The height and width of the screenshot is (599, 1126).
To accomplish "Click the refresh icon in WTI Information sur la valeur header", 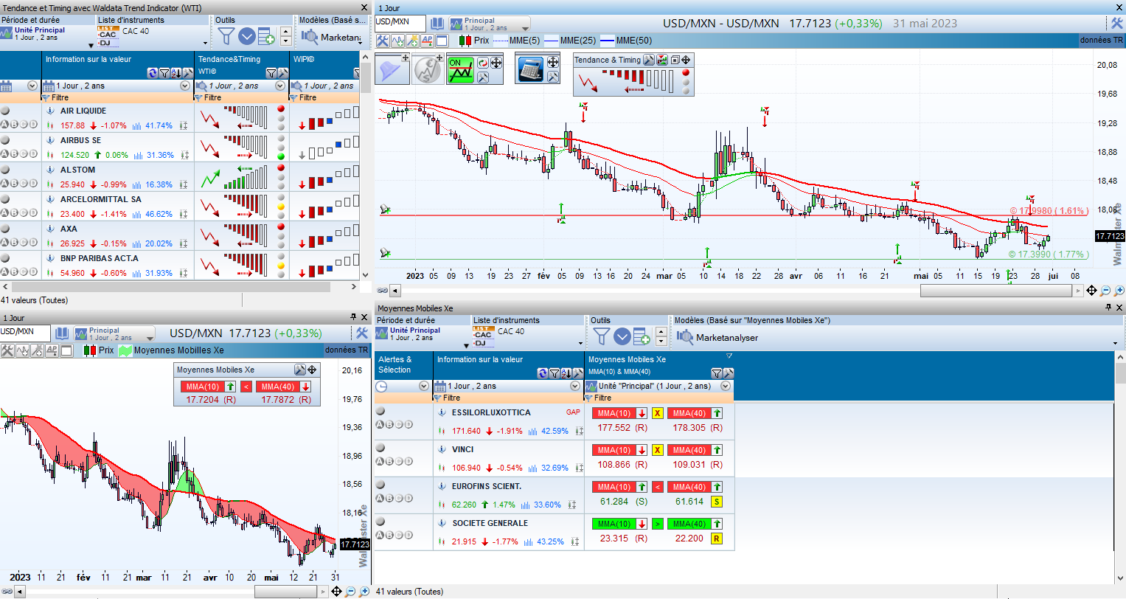I will point(153,73).
